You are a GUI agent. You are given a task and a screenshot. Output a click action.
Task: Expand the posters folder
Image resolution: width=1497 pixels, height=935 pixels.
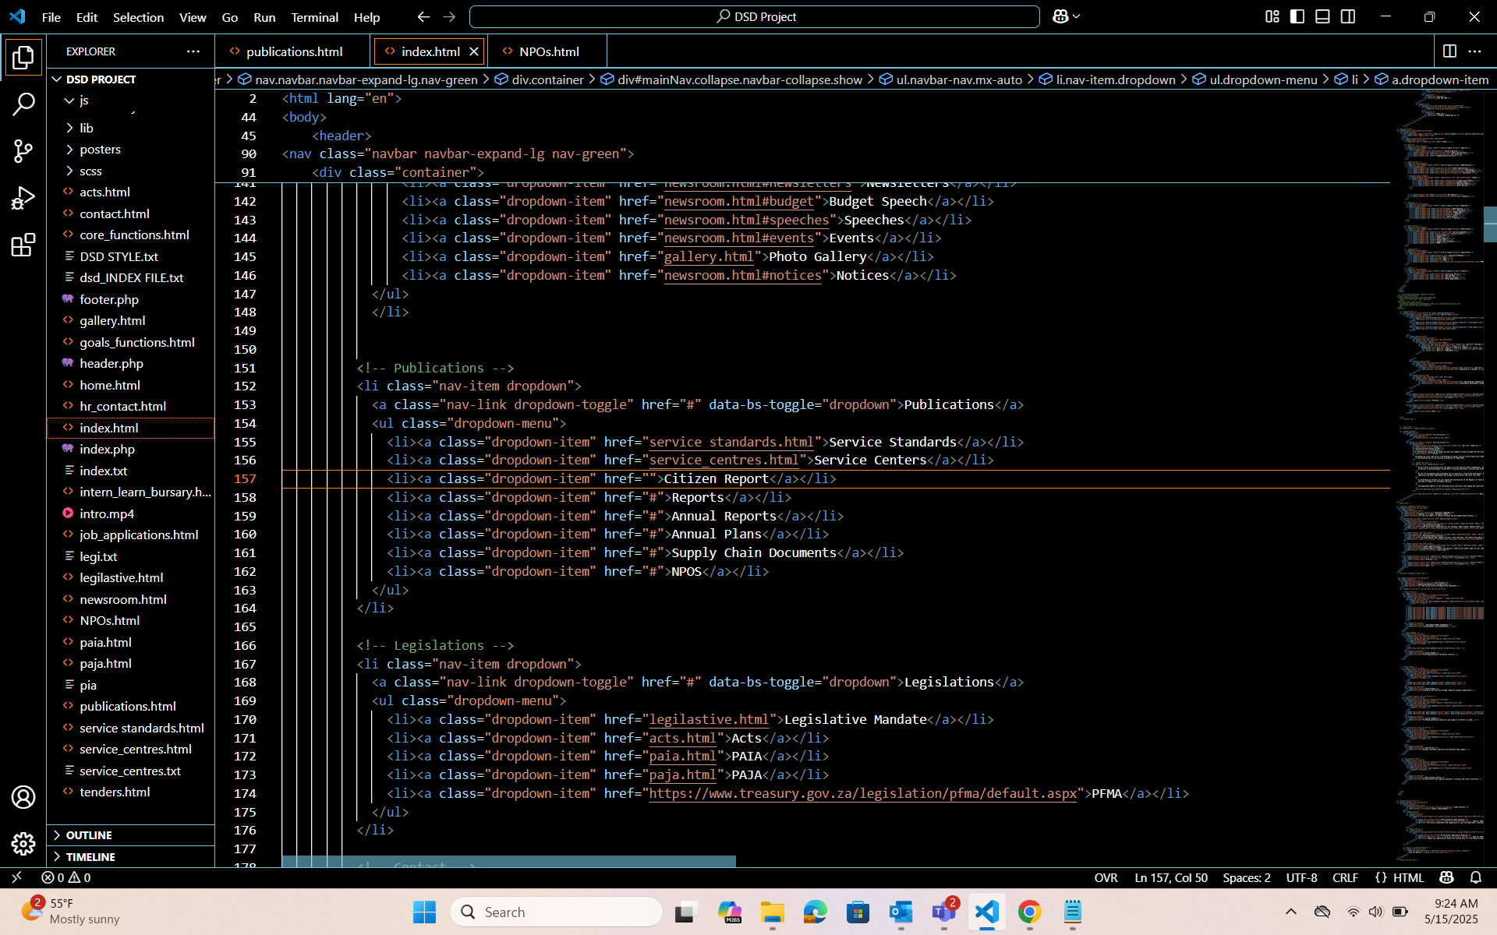click(x=100, y=149)
